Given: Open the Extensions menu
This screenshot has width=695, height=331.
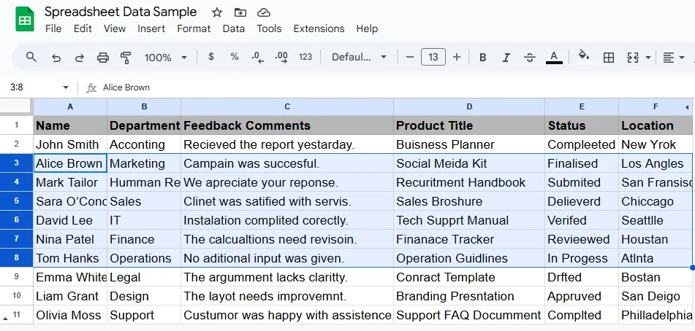Looking at the screenshot, I should (x=319, y=28).
